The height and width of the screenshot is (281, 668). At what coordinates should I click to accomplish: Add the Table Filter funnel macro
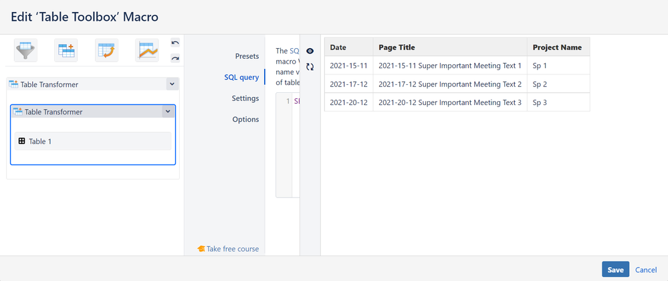pos(25,50)
